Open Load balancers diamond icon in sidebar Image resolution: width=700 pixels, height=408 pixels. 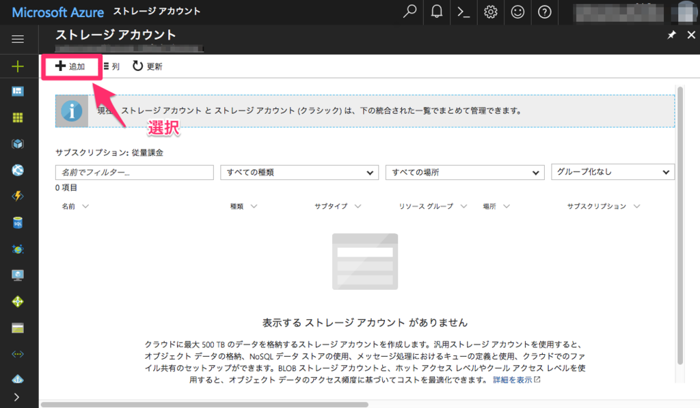(x=18, y=302)
